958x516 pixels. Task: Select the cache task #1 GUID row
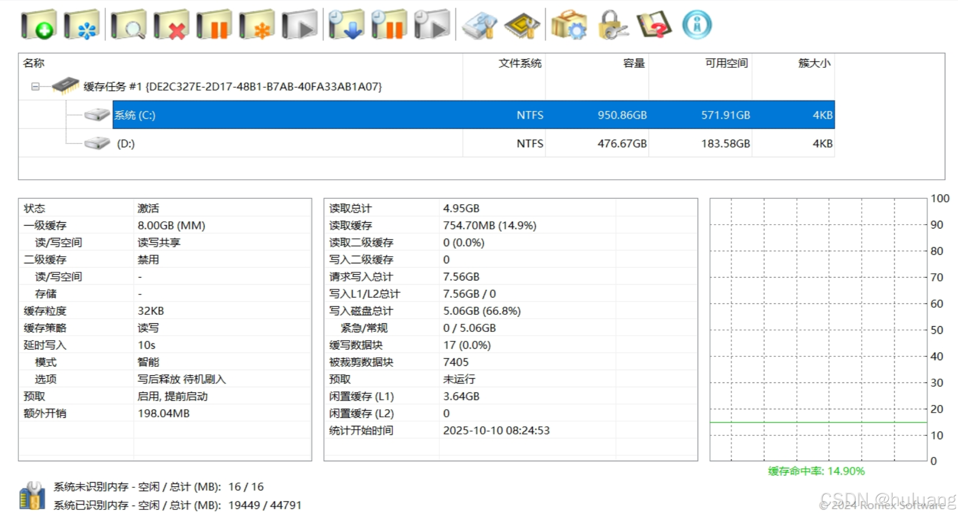[232, 86]
